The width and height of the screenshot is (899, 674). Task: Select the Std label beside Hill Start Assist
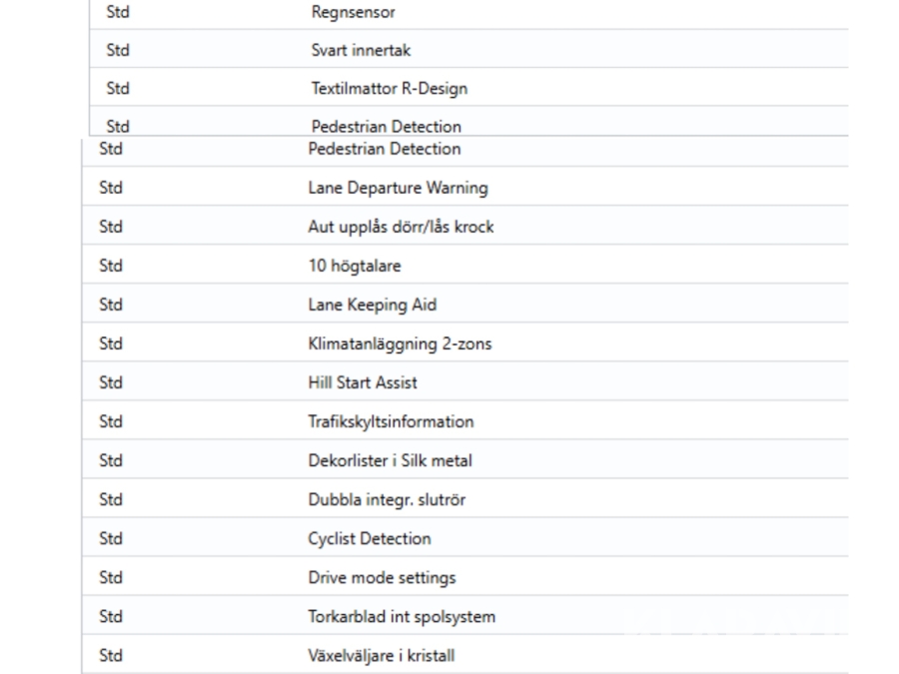111,382
